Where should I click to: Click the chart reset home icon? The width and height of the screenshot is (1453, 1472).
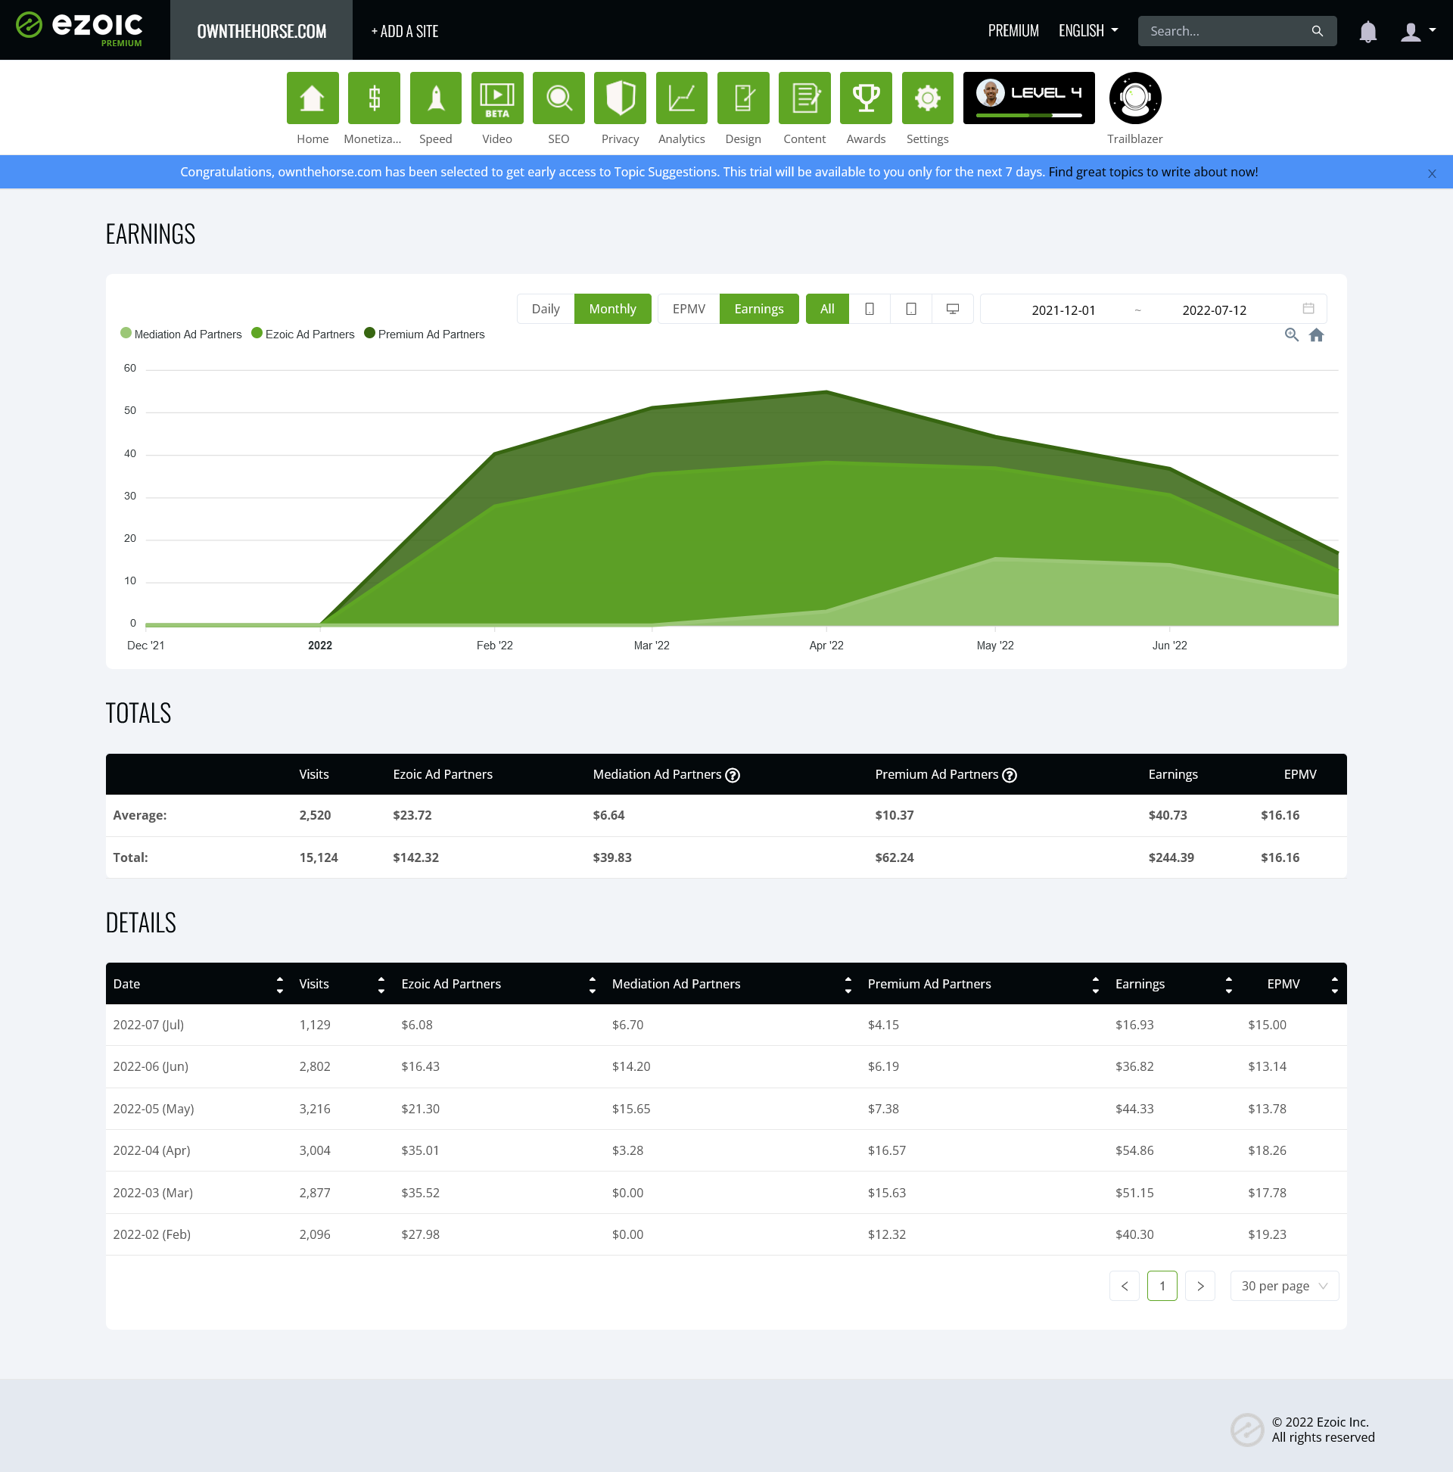tap(1316, 335)
